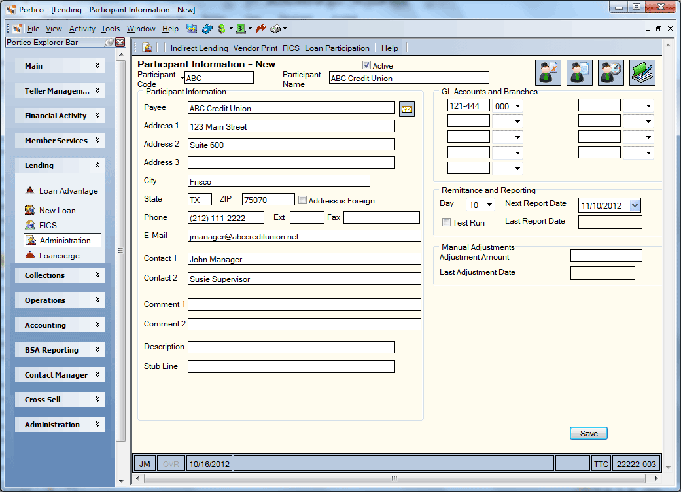Screen dimensions: 681x492
Task: Toggle the Active checkbox
Action: click(x=366, y=65)
